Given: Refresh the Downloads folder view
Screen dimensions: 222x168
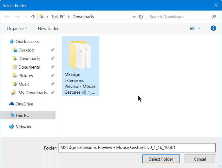Looking at the screenshot, I should pos(141,17).
